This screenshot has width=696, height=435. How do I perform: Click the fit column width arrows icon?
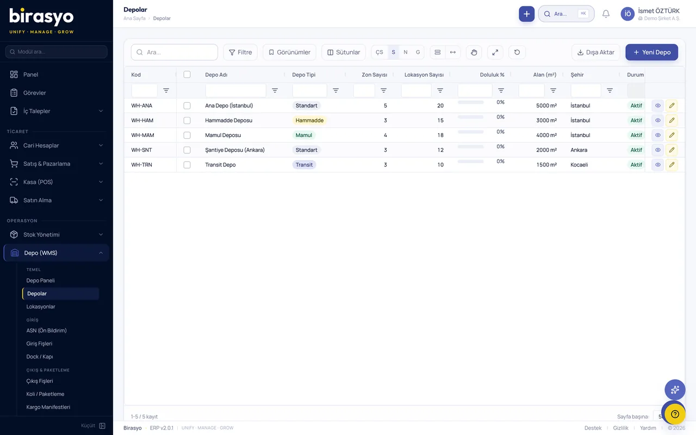tap(453, 52)
